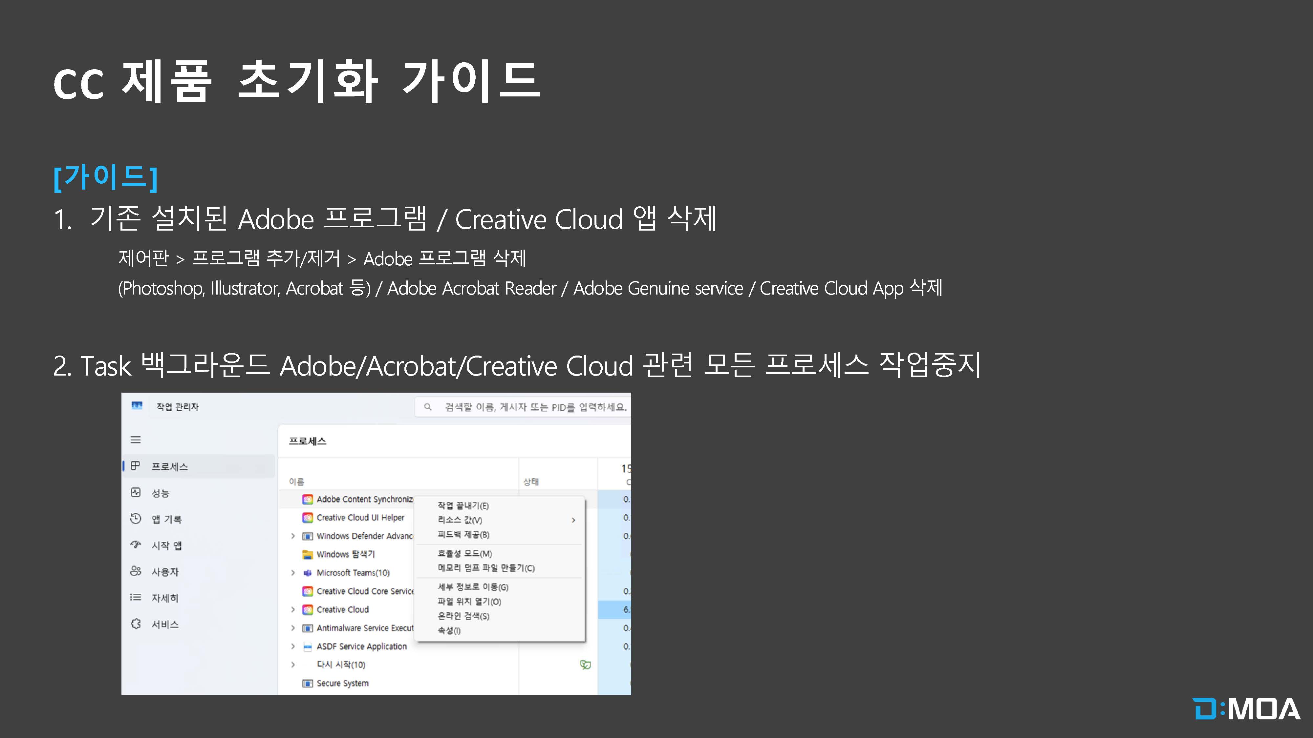Open 속성(I) properties from context menu
The width and height of the screenshot is (1313, 738).
500,630
